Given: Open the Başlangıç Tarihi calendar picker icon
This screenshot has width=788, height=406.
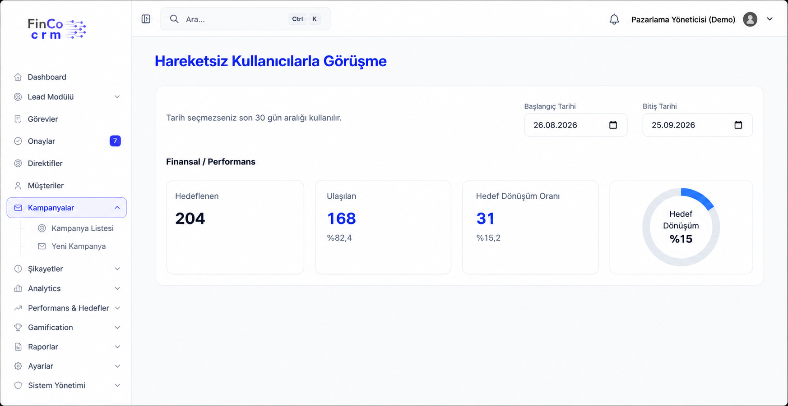Looking at the screenshot, I should coord(613,125).
